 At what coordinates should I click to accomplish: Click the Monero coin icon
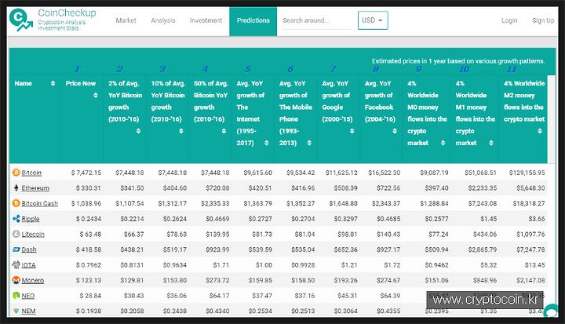(16, 280)
